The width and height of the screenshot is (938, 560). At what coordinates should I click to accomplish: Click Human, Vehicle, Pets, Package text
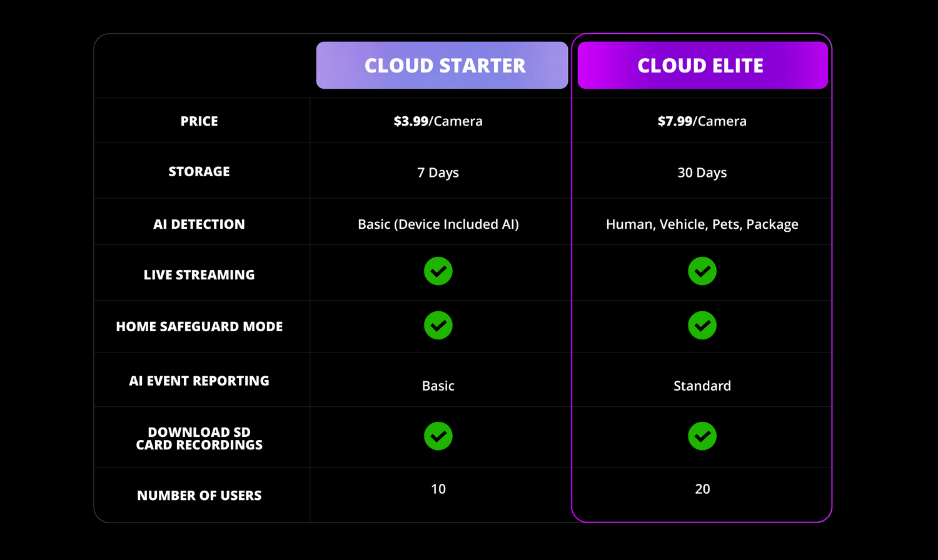[702, 224]
